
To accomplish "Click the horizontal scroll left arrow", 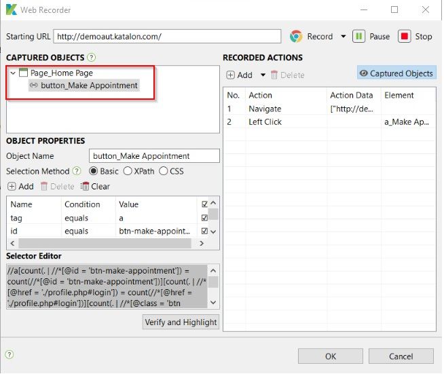I will (12, 243).
